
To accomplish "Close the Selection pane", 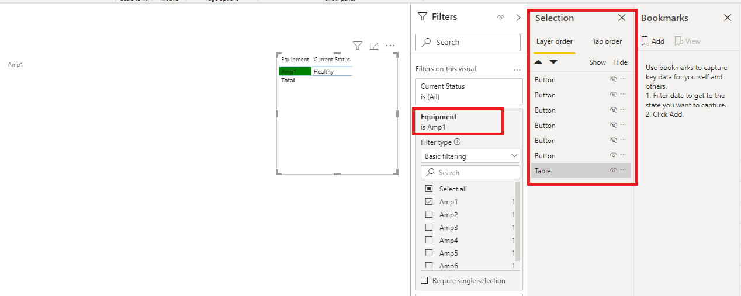I will point(622,18).
